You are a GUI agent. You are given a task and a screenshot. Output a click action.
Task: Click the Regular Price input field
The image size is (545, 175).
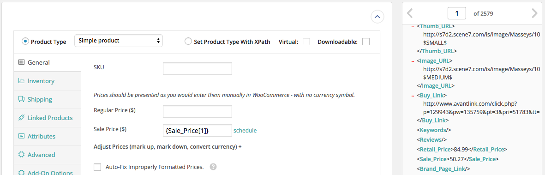(198, 112)
